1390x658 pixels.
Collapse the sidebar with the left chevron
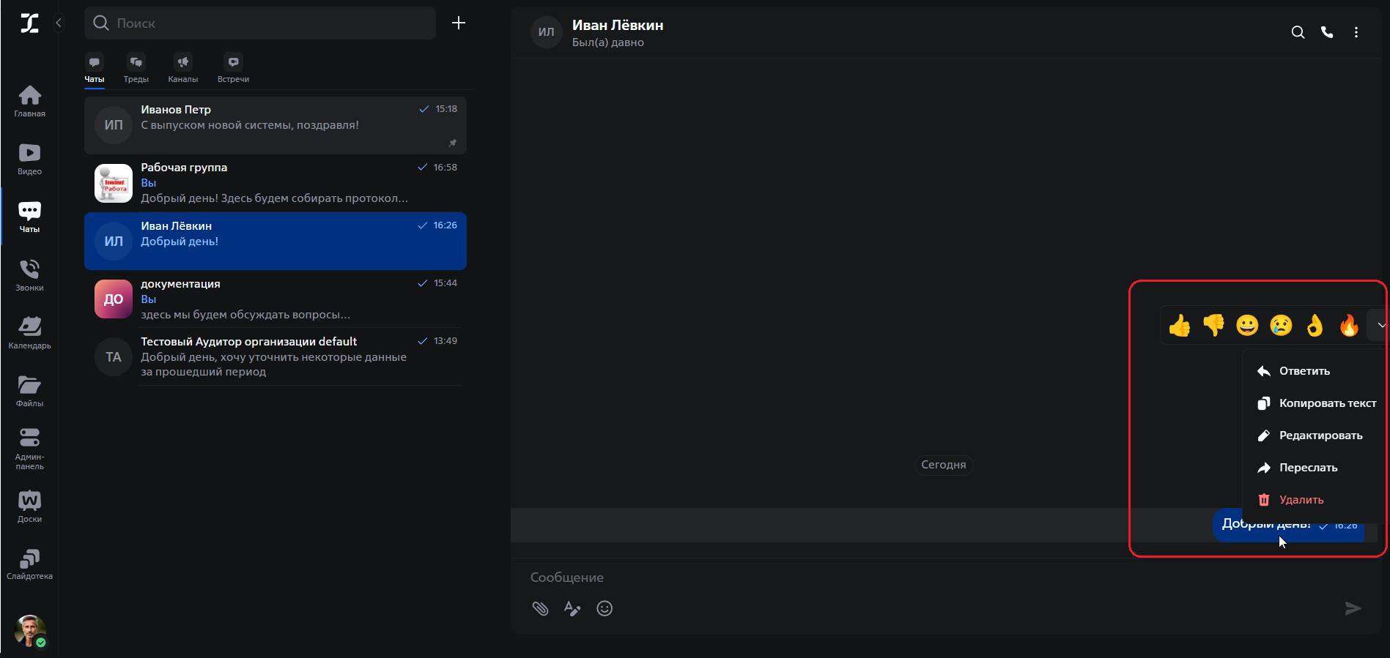[59, 23]
